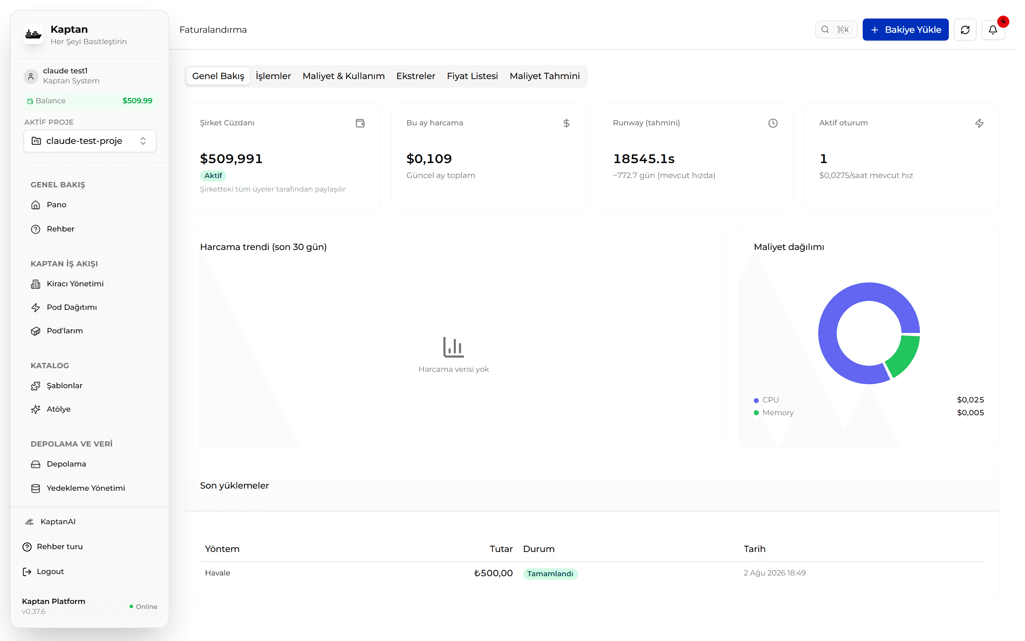
Task: Click the lightning icon on Aktif oturum card
Action: tap(979, 123)
